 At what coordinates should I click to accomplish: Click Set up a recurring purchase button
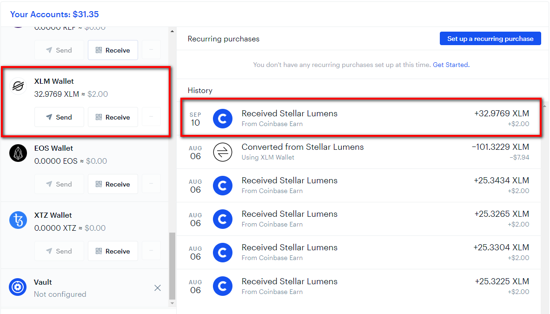tap(490, 39)
